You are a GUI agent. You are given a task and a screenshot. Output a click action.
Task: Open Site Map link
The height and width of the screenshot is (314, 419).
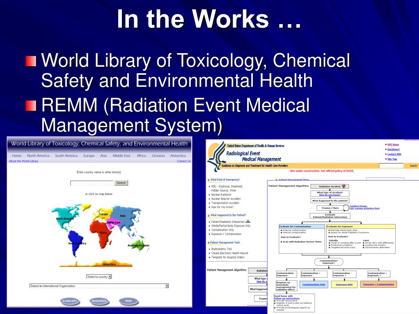pos(392,159)
